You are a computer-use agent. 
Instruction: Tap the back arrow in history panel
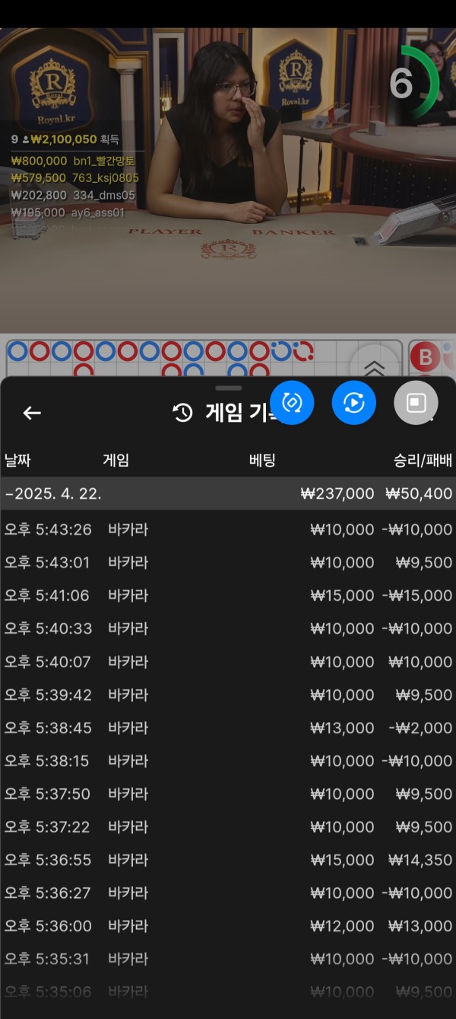click(32, 413)
